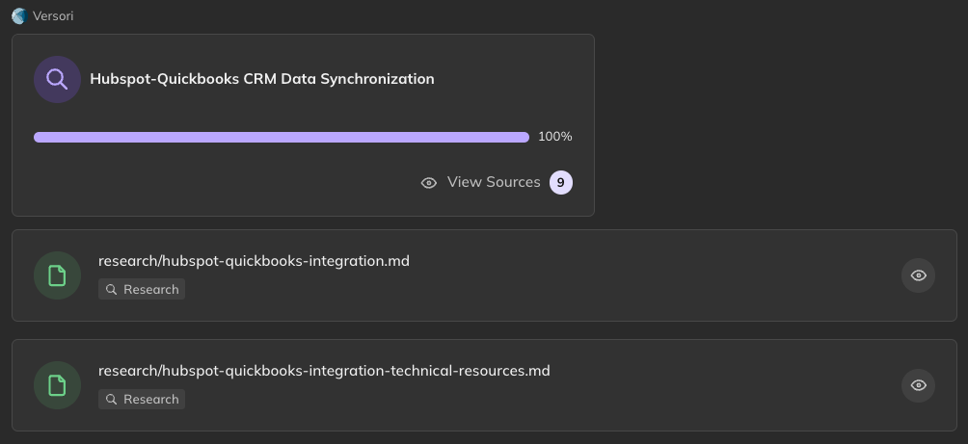The image size is (968, 444).
Task: Click the purple magnifier research icon
Action: [x=57, y=79]
